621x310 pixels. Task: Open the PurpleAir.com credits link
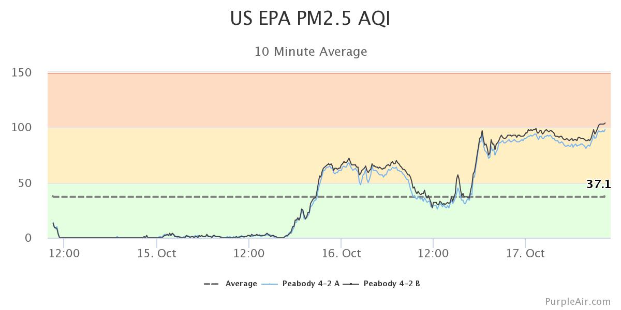[578, 301]
